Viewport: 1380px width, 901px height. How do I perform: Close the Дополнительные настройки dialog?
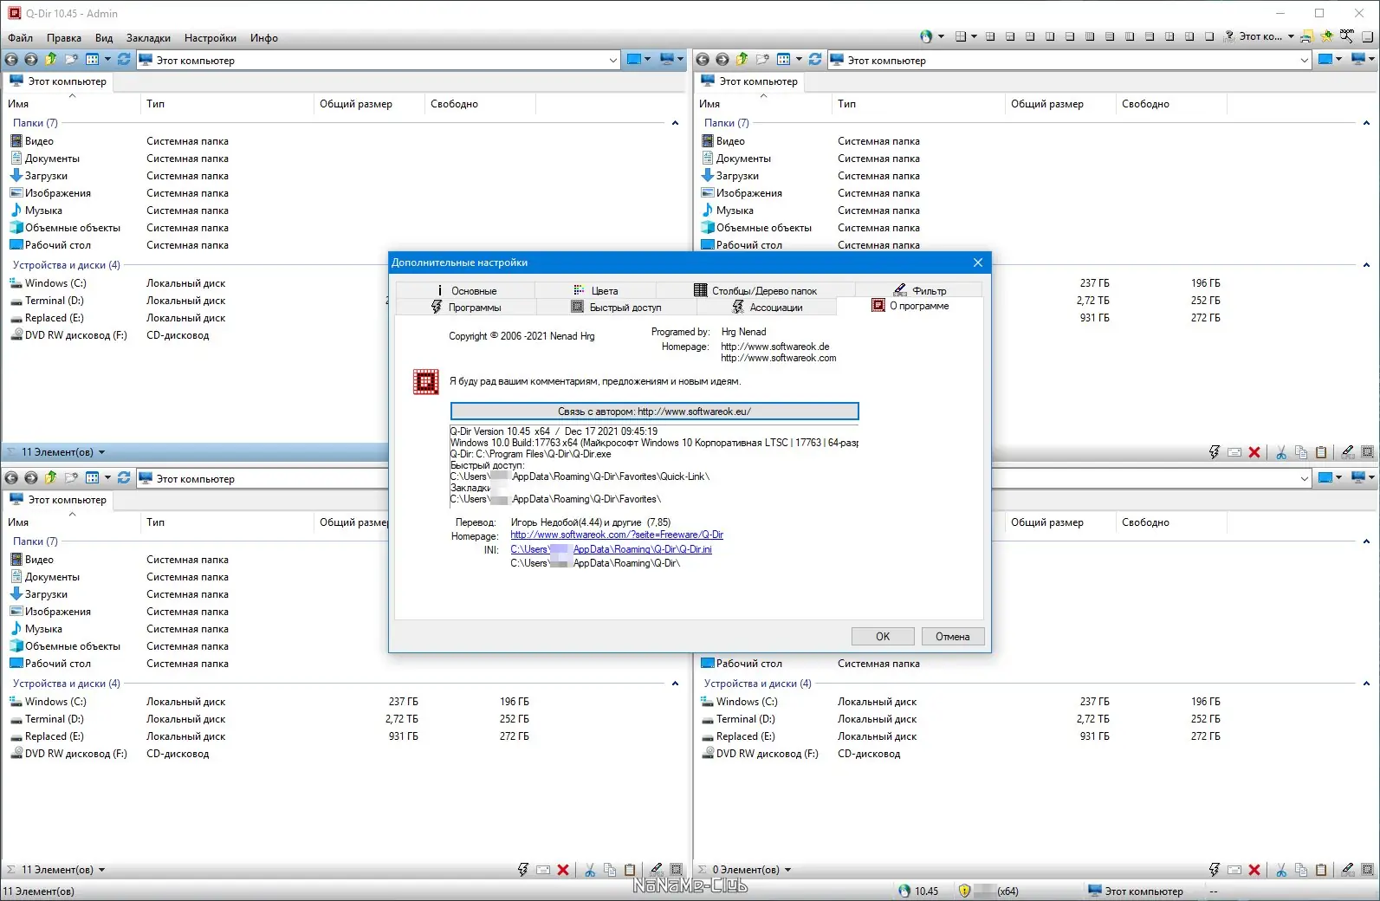point(978,263)
